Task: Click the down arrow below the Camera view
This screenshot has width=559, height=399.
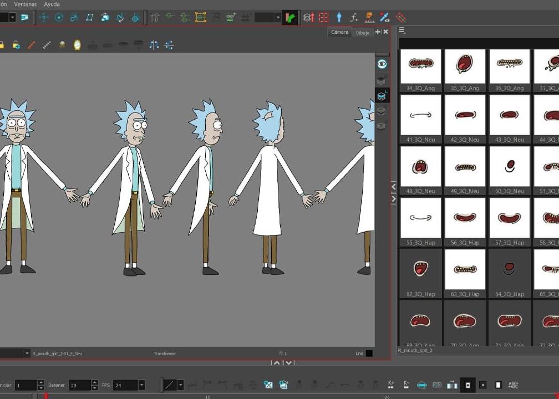Action: (x=289, y=363)
